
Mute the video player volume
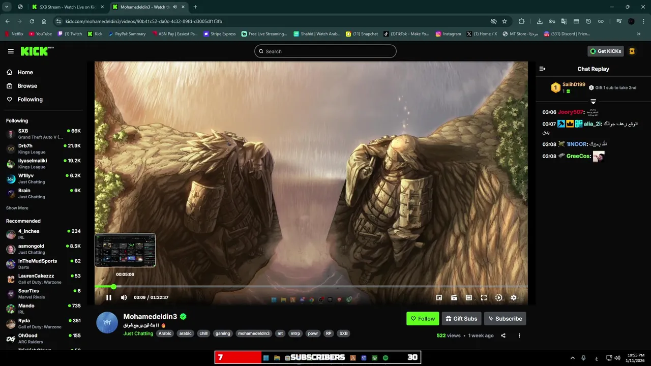[x=124, y=297]
